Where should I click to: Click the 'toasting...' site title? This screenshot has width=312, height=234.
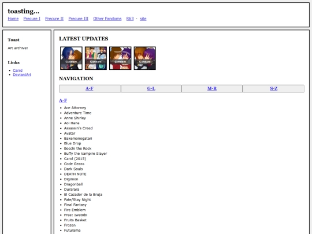click(x=24, y=12)
